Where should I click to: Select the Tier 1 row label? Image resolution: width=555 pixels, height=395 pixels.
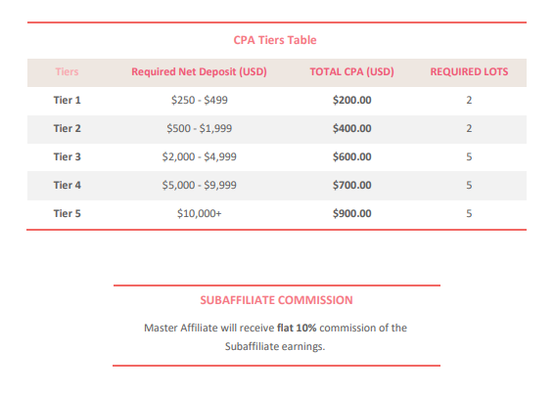pyautogui.click(x=67, y=100)
